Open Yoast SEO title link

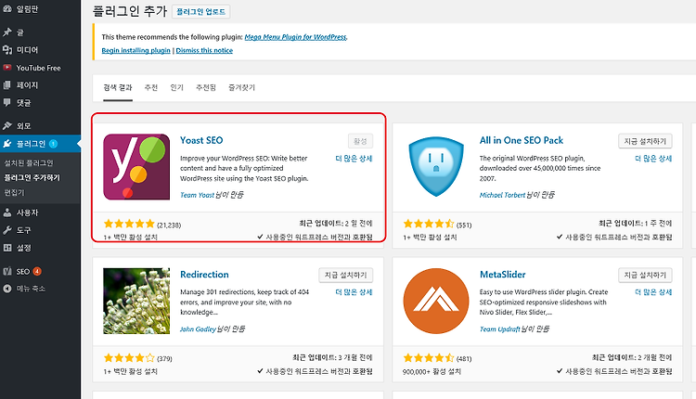click(x=201, y=140)
